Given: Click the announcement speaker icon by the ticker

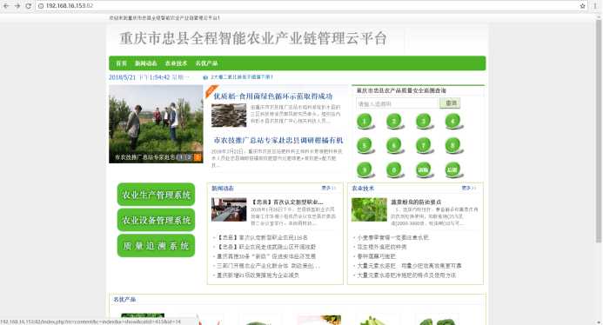Looking at the screenshot, I should click(205, 77).
